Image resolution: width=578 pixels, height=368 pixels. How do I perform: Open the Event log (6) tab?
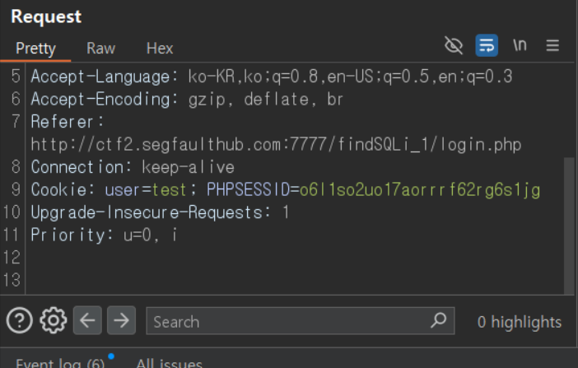60,363
